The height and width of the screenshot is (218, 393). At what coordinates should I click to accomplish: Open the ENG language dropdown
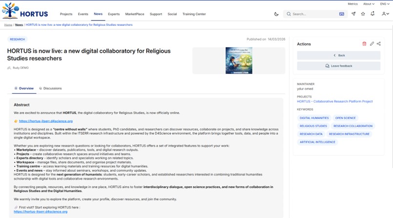point(385,4)
